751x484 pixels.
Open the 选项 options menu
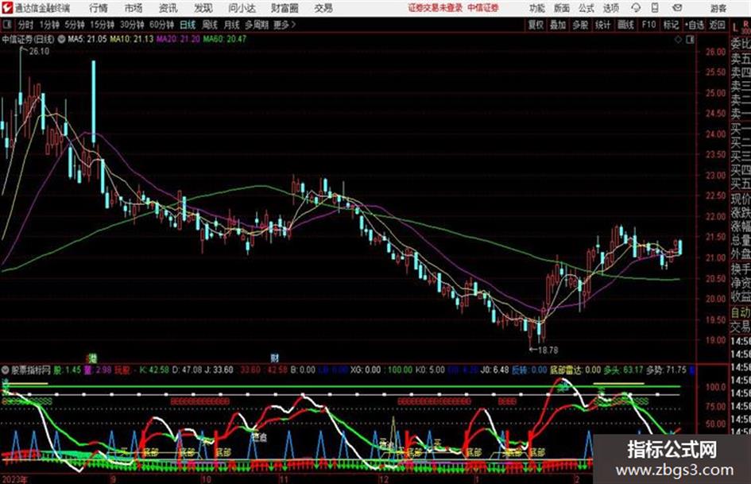[x=611, y=8]
